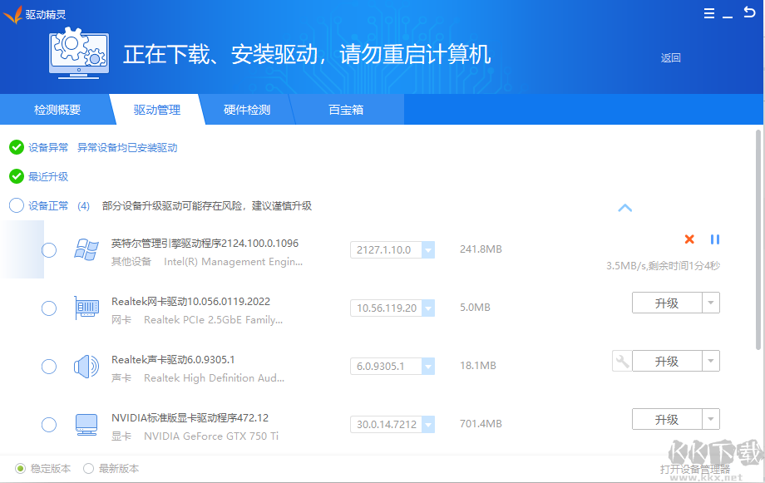Click the wrench icon beside Realtek sound driver
This screenshot has width=765, height=483.
click(x=621, y=362)
